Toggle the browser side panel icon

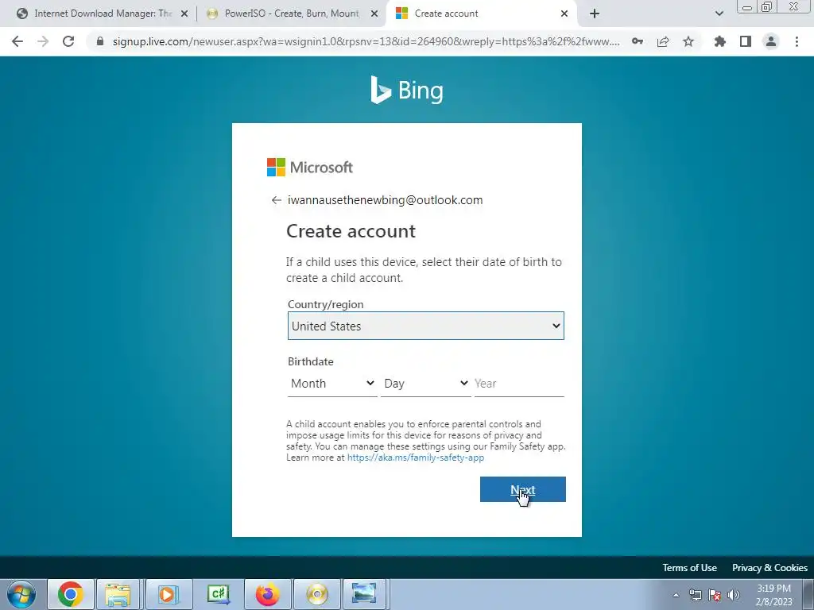click(x=746, y=41)
